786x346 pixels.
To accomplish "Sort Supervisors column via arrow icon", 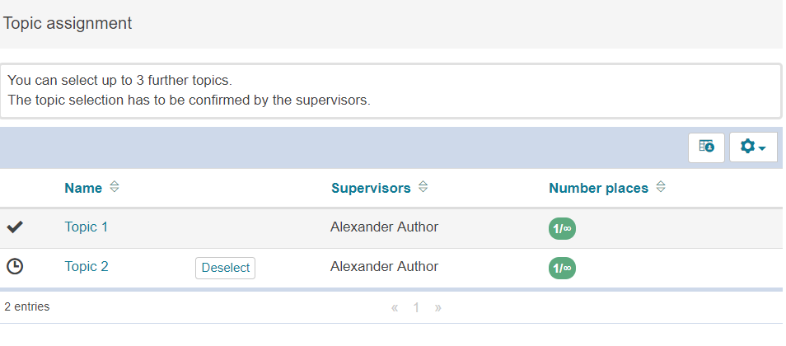I will click(423, 188).
